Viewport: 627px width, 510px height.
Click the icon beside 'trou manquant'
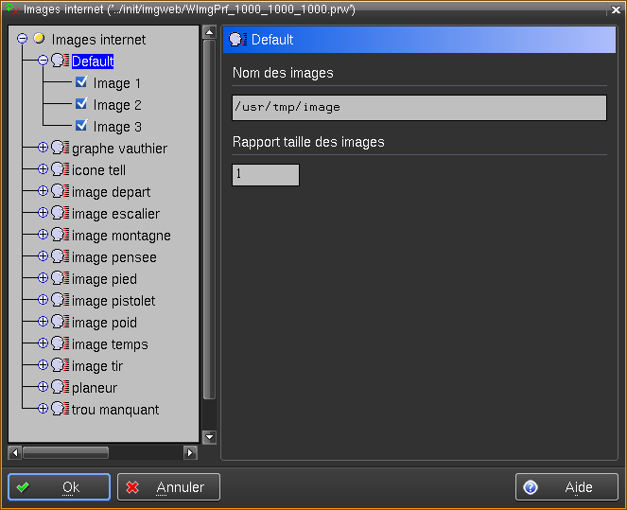tap(61, 410)
